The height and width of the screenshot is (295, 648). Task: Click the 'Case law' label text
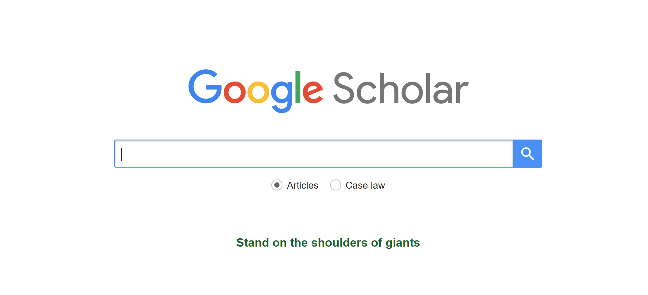(365, 185)
